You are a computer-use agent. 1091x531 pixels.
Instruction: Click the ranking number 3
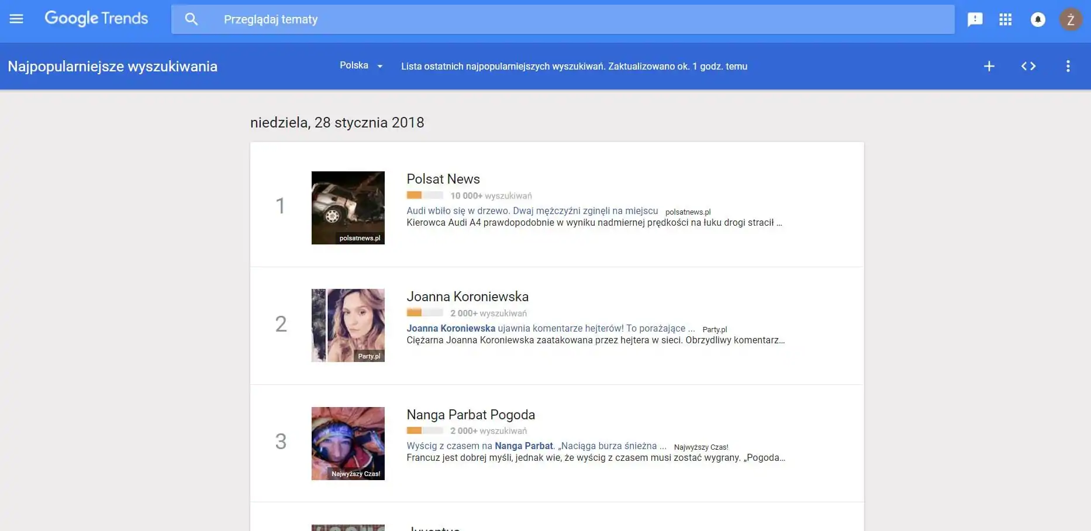281,442
